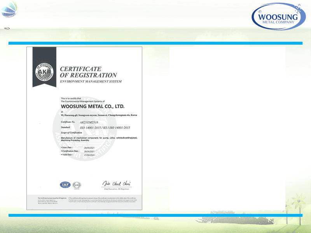This screenshot has height=233, width=311.
Task: Click the empty white panel right of certificate
Action: 227,128
